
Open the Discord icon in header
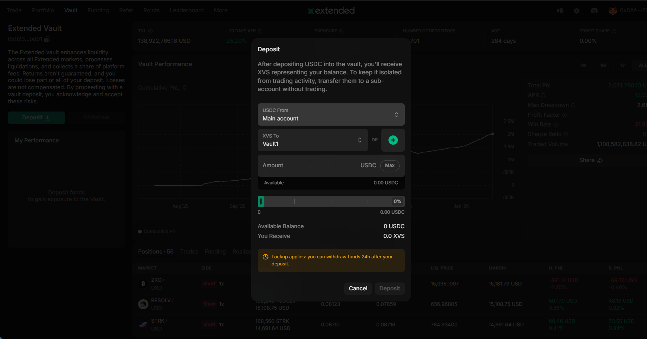pos(594,11)
